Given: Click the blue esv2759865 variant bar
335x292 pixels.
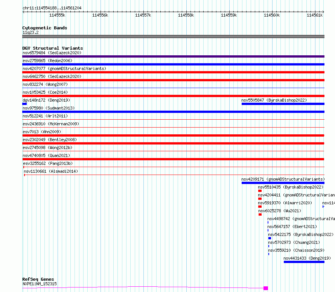Looking at the screenshot, I should (x=173, y=64).
